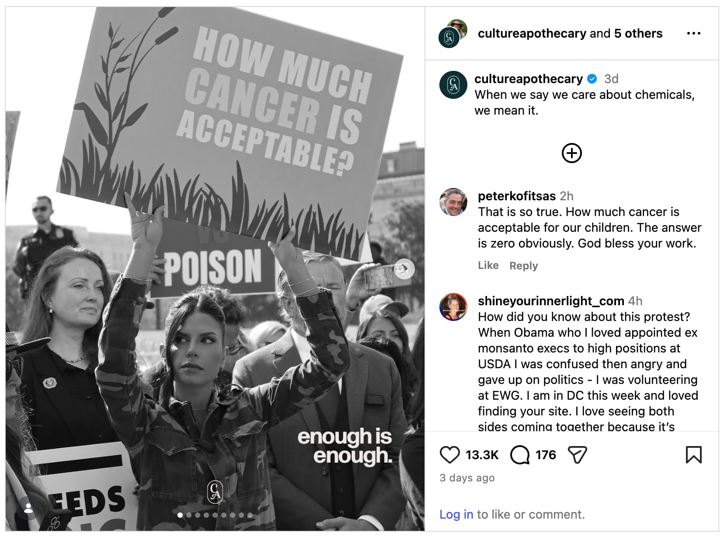Click cultureapothecary username in header

(532, 33)
